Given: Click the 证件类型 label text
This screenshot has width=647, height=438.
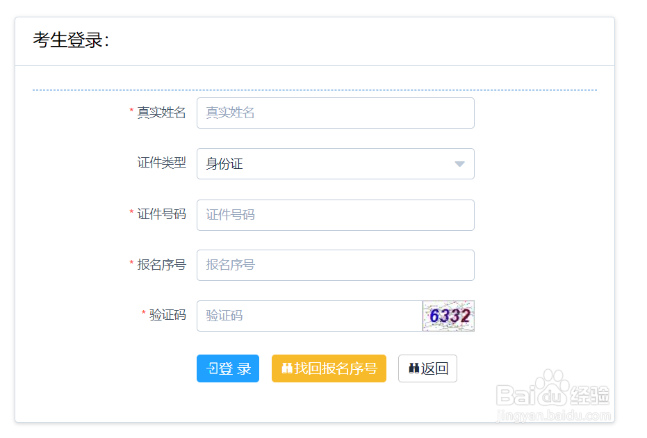Looking at the screenshot, I should coord(161,163).
